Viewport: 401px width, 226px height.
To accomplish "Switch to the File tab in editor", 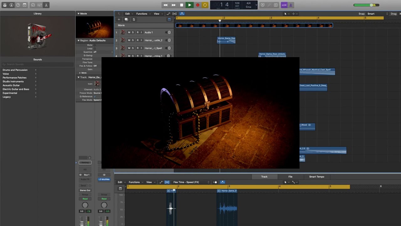I will point(290,177).
